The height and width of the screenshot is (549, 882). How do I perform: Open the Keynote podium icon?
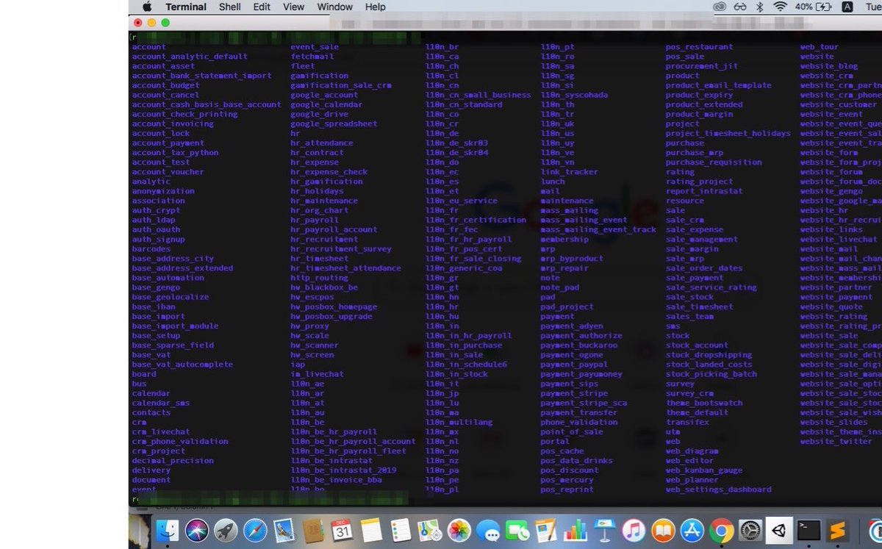[605, 530]
